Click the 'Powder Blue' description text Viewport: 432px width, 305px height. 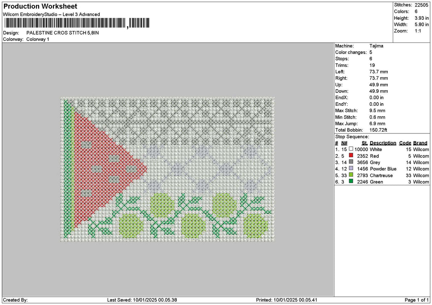click(383, 169)
